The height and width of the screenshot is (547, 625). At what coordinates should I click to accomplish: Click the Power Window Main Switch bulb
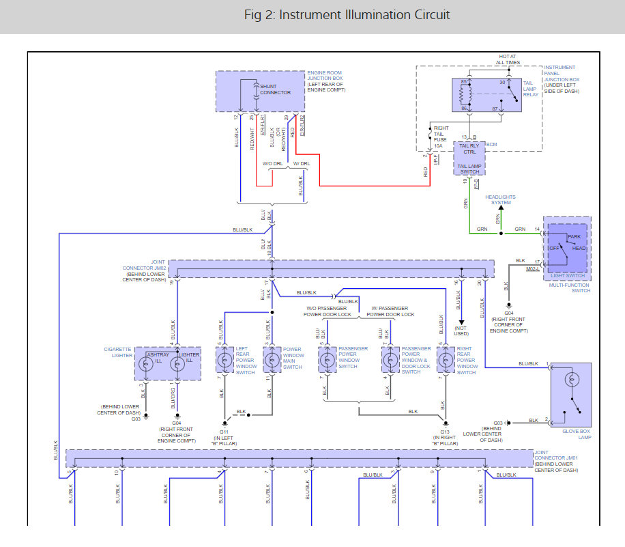pos(272,360)
